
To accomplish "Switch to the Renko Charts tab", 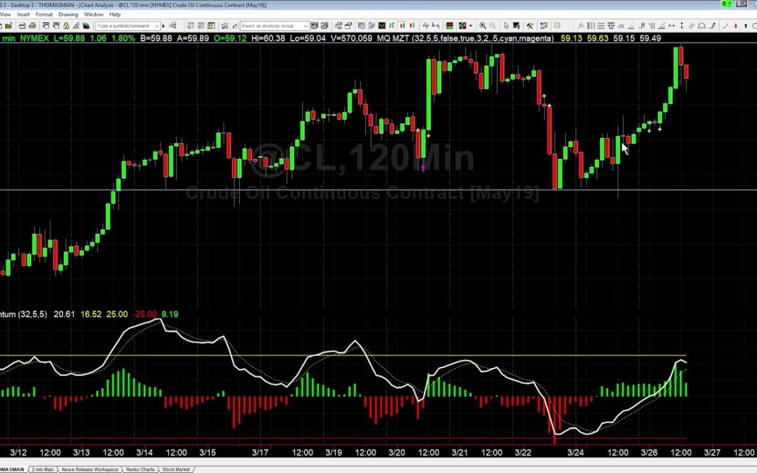I will coord(140,469).
